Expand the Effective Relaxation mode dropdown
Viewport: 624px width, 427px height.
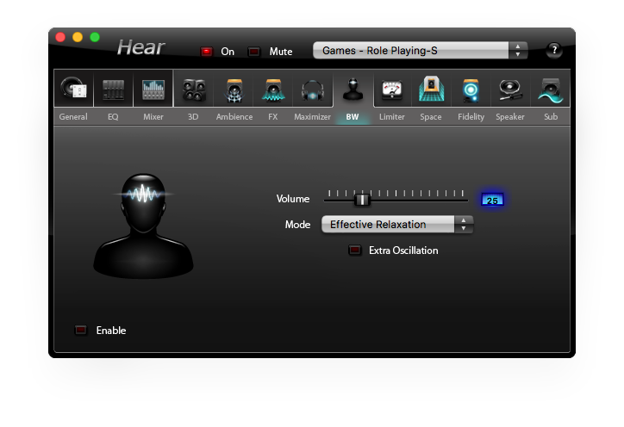click(x=389, y=225)
